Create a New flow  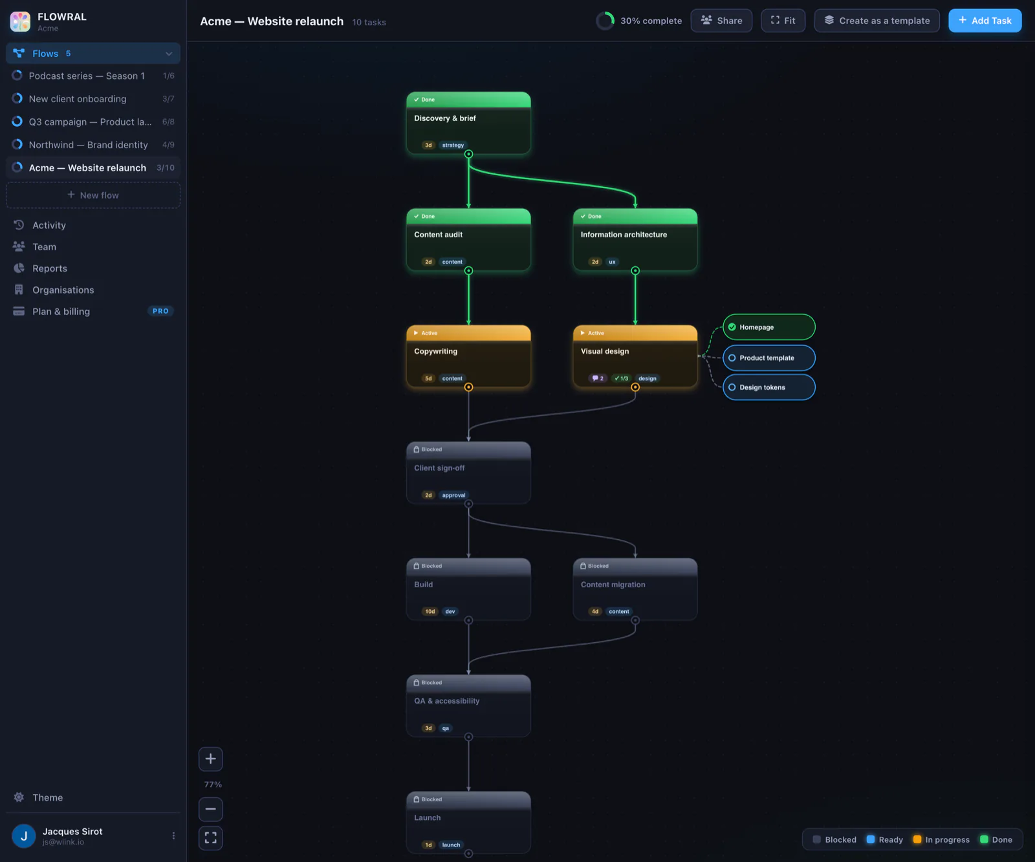coord(93,195)
